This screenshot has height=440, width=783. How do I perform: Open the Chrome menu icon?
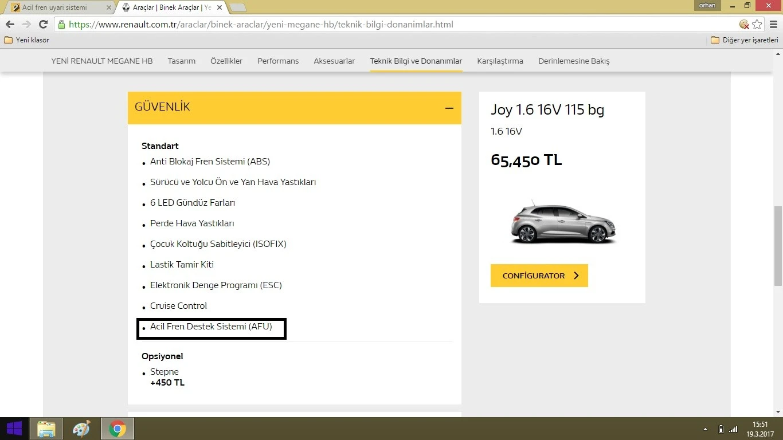[x=773, y=25]
